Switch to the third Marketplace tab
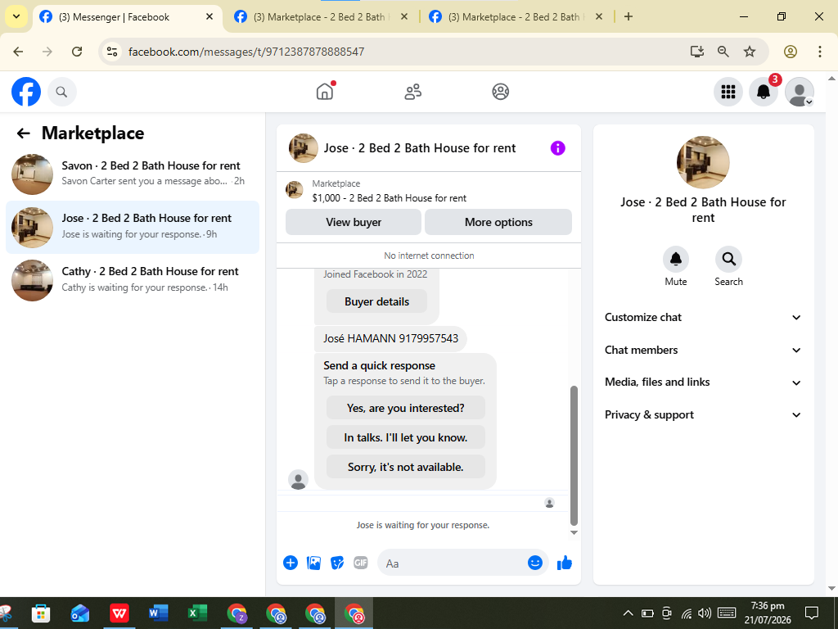 tap(516, 17)
